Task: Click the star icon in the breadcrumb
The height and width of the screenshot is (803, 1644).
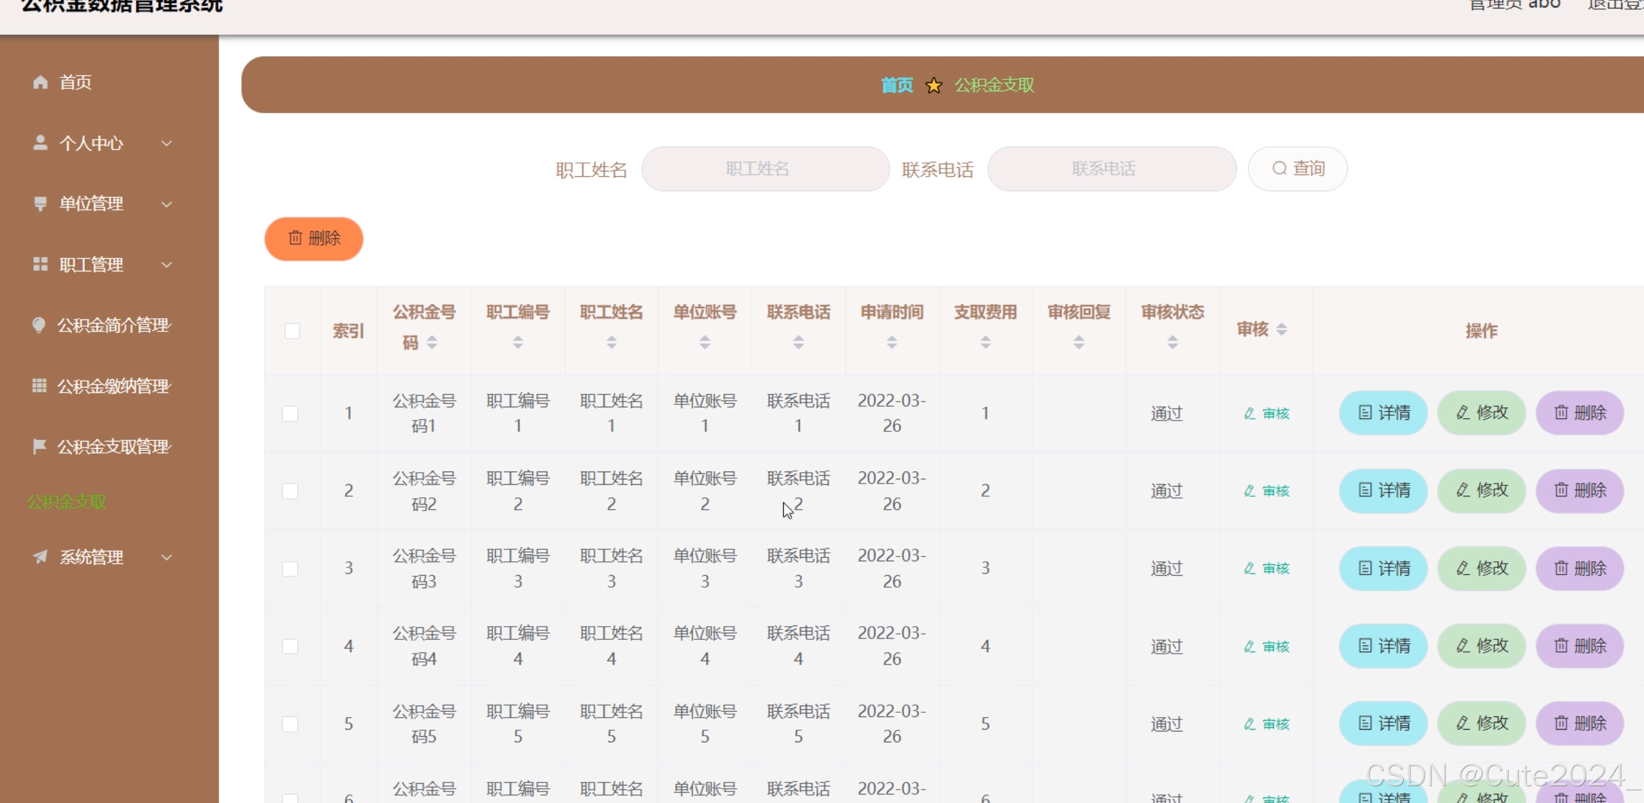Action: click(x=933, y=85)
